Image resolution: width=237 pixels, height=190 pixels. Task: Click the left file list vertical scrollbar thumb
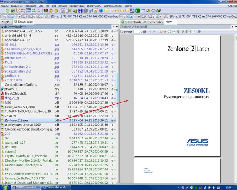point(117,90)
